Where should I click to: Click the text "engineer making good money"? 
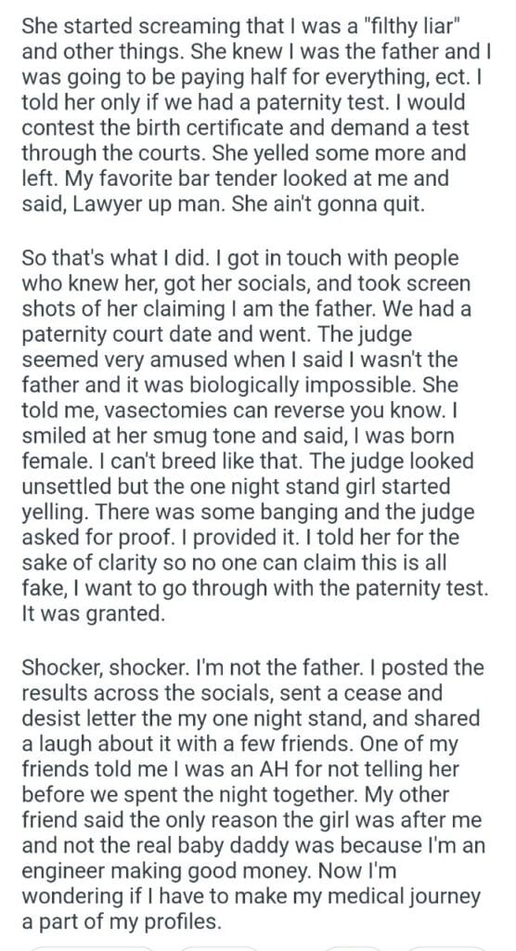pyautogui.click(x=169, y=870)
